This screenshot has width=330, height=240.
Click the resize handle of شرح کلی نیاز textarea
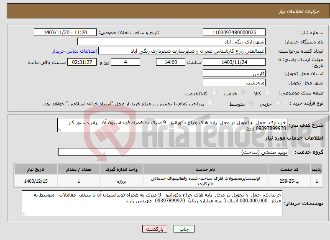coord(59,130)
